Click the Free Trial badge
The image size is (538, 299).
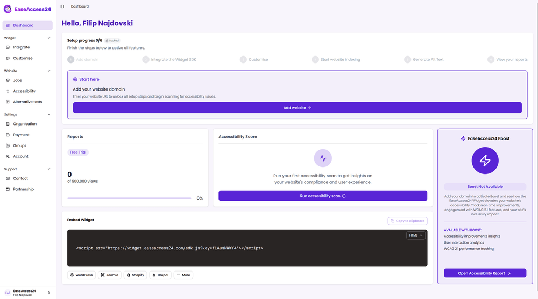(x=78, y=152)
